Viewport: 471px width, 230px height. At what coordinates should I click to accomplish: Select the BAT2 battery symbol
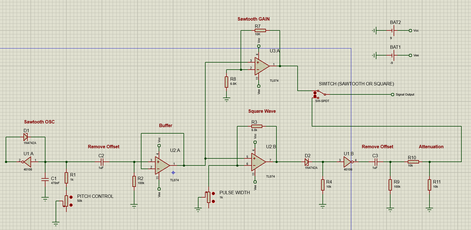click(x=393, y=30)
